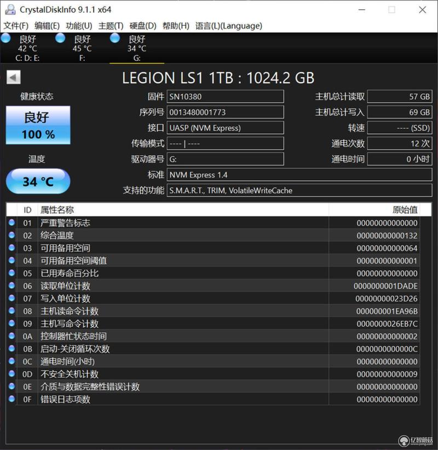Click the 传输模式 field
The image size is (438, 450).
point(226,143)
